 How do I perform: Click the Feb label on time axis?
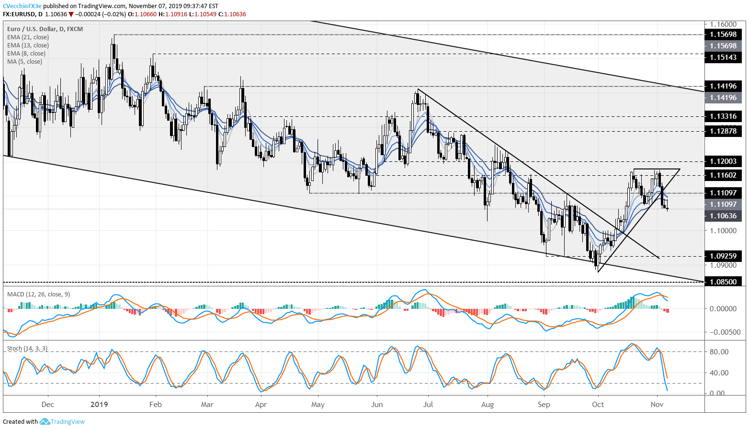coord(156,404)
